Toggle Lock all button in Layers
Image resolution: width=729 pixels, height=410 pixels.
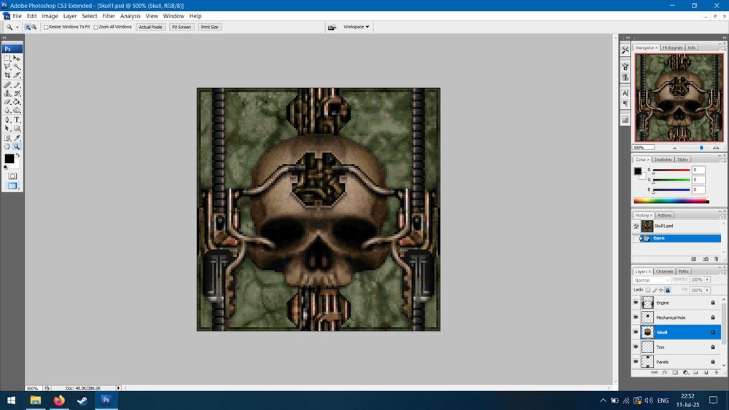tap(668, 290)
